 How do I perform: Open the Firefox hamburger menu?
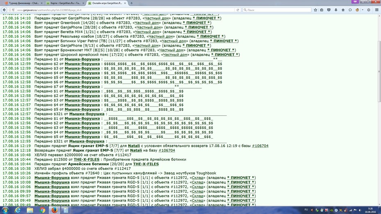(x=376, y=10)
